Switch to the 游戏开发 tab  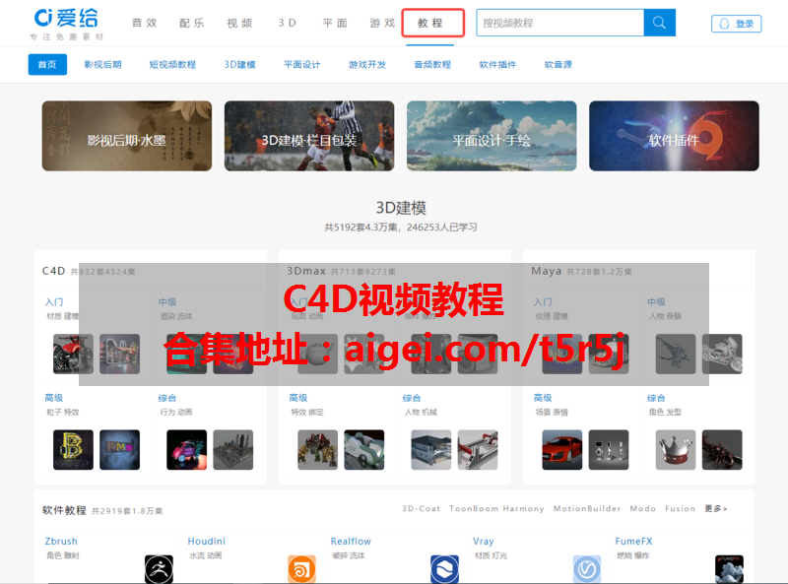(x=367, y=64)
